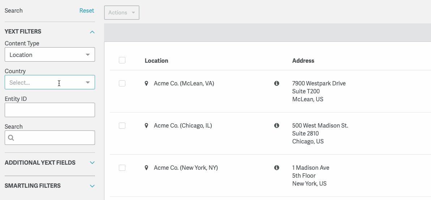Viewport: 431px width, 200px height.
Task: Expand the Smartling Filters section
Action: click(x=92, y=186)
